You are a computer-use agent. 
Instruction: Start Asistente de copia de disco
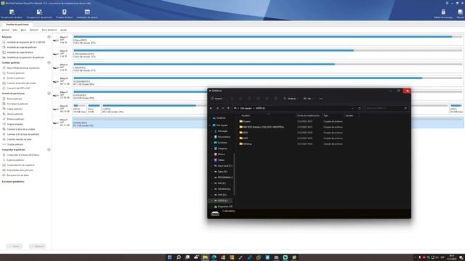(17, 52)
